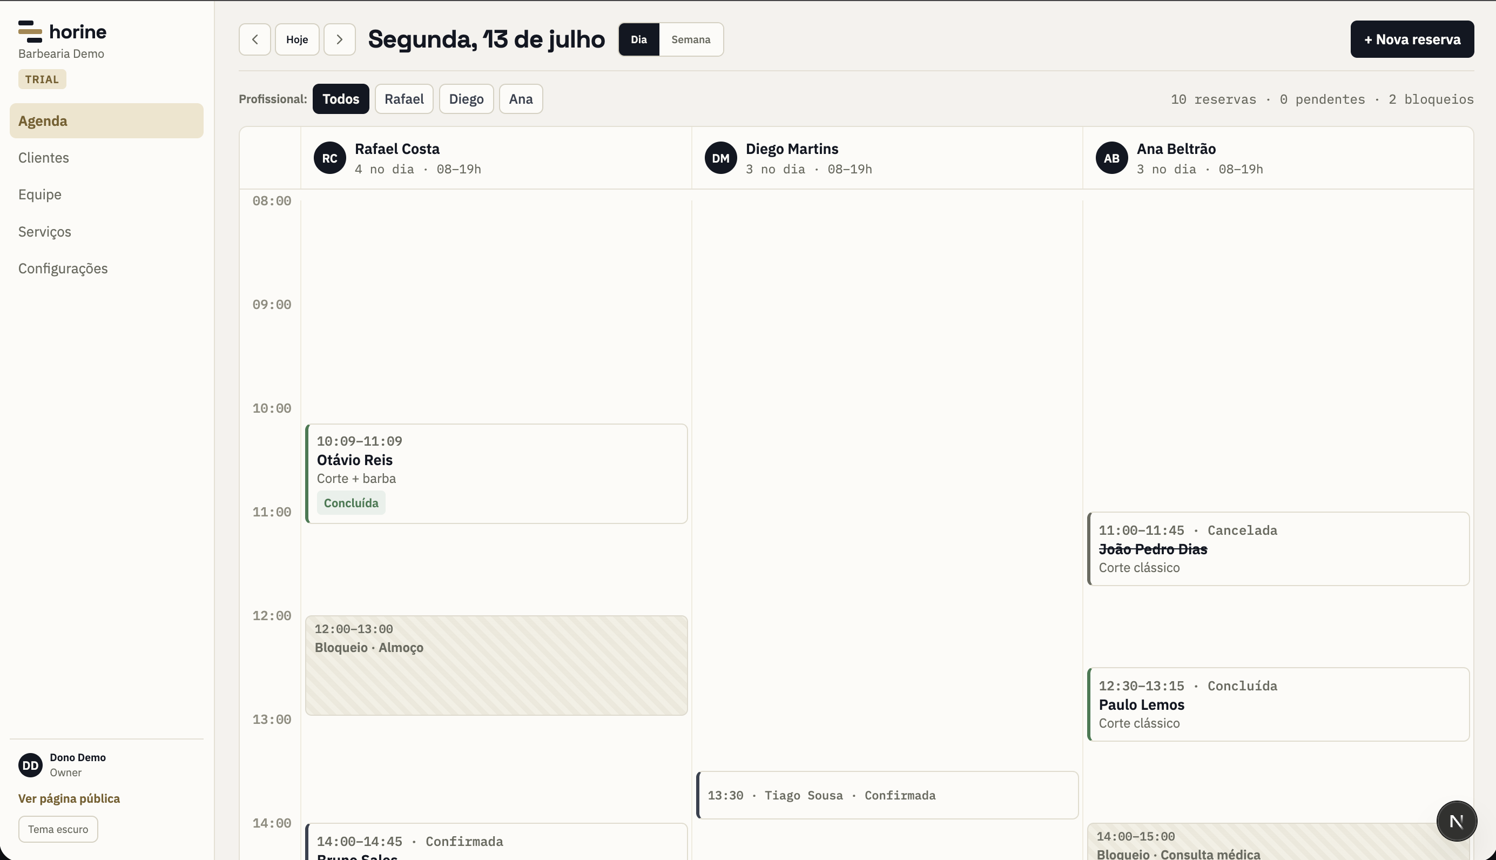Click the TRIAL plan badge
This screenshot has height=860, width=1496.
[42, 79]
